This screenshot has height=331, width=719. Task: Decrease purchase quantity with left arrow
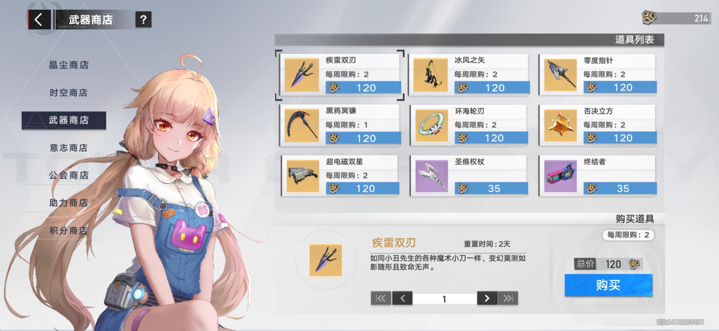(x=402, y=298)
